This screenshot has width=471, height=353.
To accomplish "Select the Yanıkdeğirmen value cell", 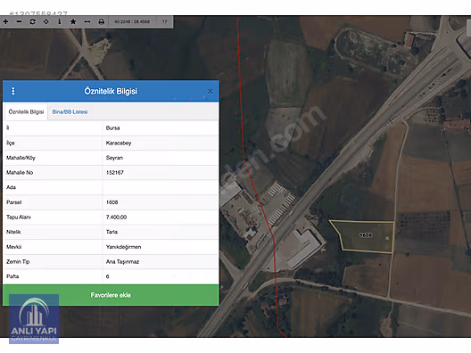I will [x=160, y=247].
